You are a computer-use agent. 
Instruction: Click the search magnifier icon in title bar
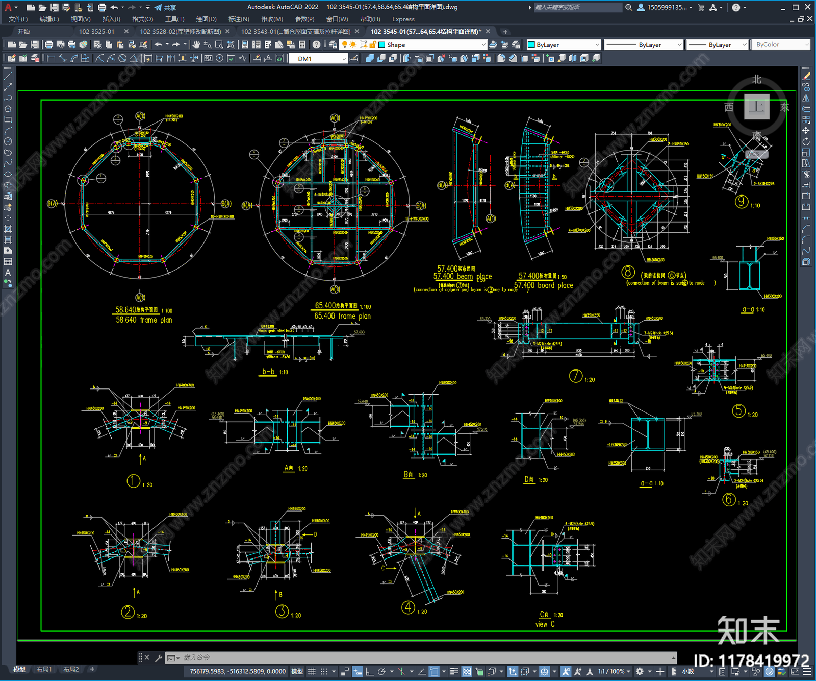click(629, 7)
